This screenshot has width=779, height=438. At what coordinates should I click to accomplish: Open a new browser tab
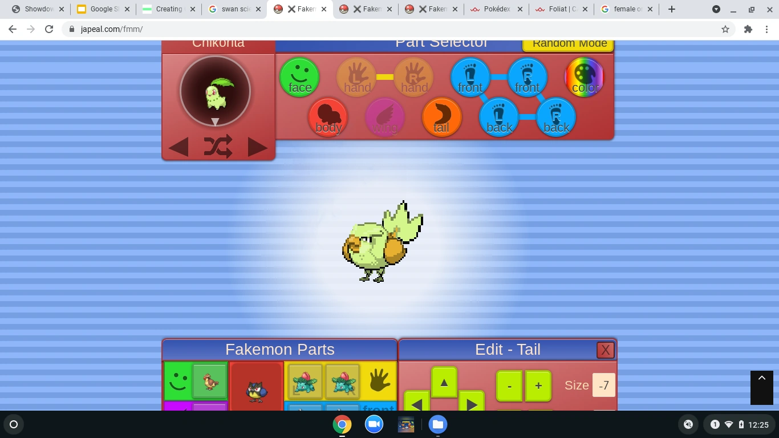(672, 9)
